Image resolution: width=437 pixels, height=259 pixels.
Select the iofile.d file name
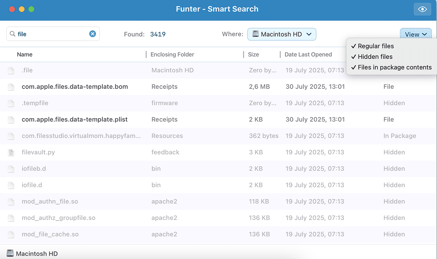click(x=32, y=185)
